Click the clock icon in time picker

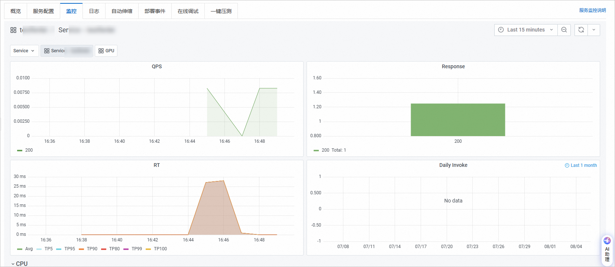501,30
